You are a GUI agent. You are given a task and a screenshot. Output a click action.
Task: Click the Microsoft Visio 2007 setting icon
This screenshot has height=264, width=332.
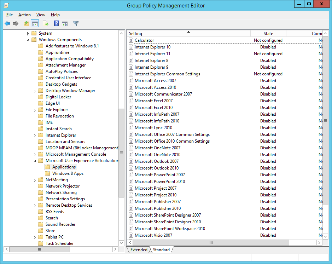coord(131,235)
